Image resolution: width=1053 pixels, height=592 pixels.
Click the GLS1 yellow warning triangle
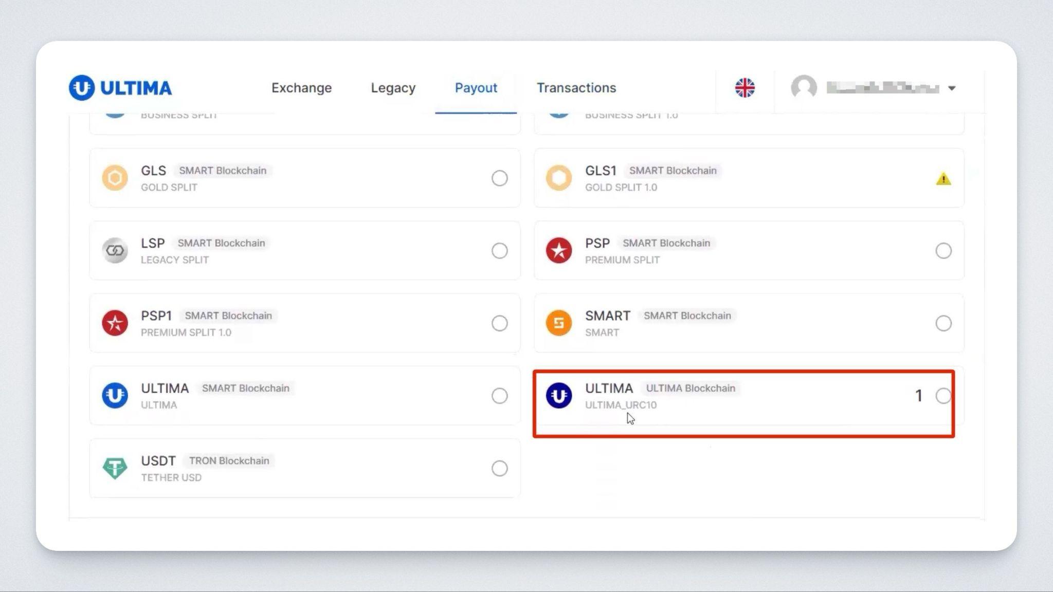pyautogui.click(x=943, y=179)
